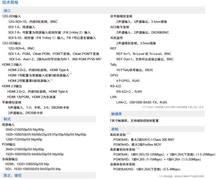Click the LAN heading text
Screen dimensions: 216x179
113,97
